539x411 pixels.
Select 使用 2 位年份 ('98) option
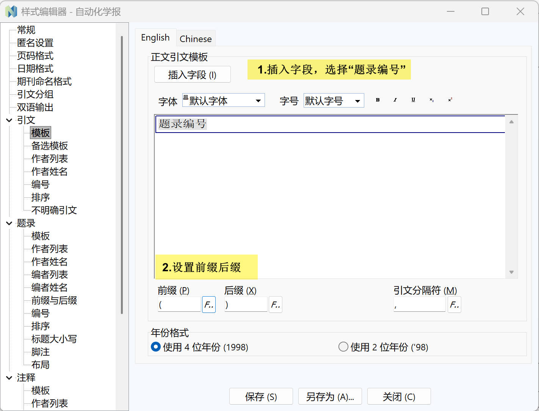click(343, 346)
